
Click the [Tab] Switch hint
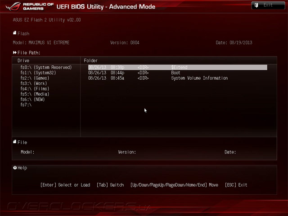(110, 185)
